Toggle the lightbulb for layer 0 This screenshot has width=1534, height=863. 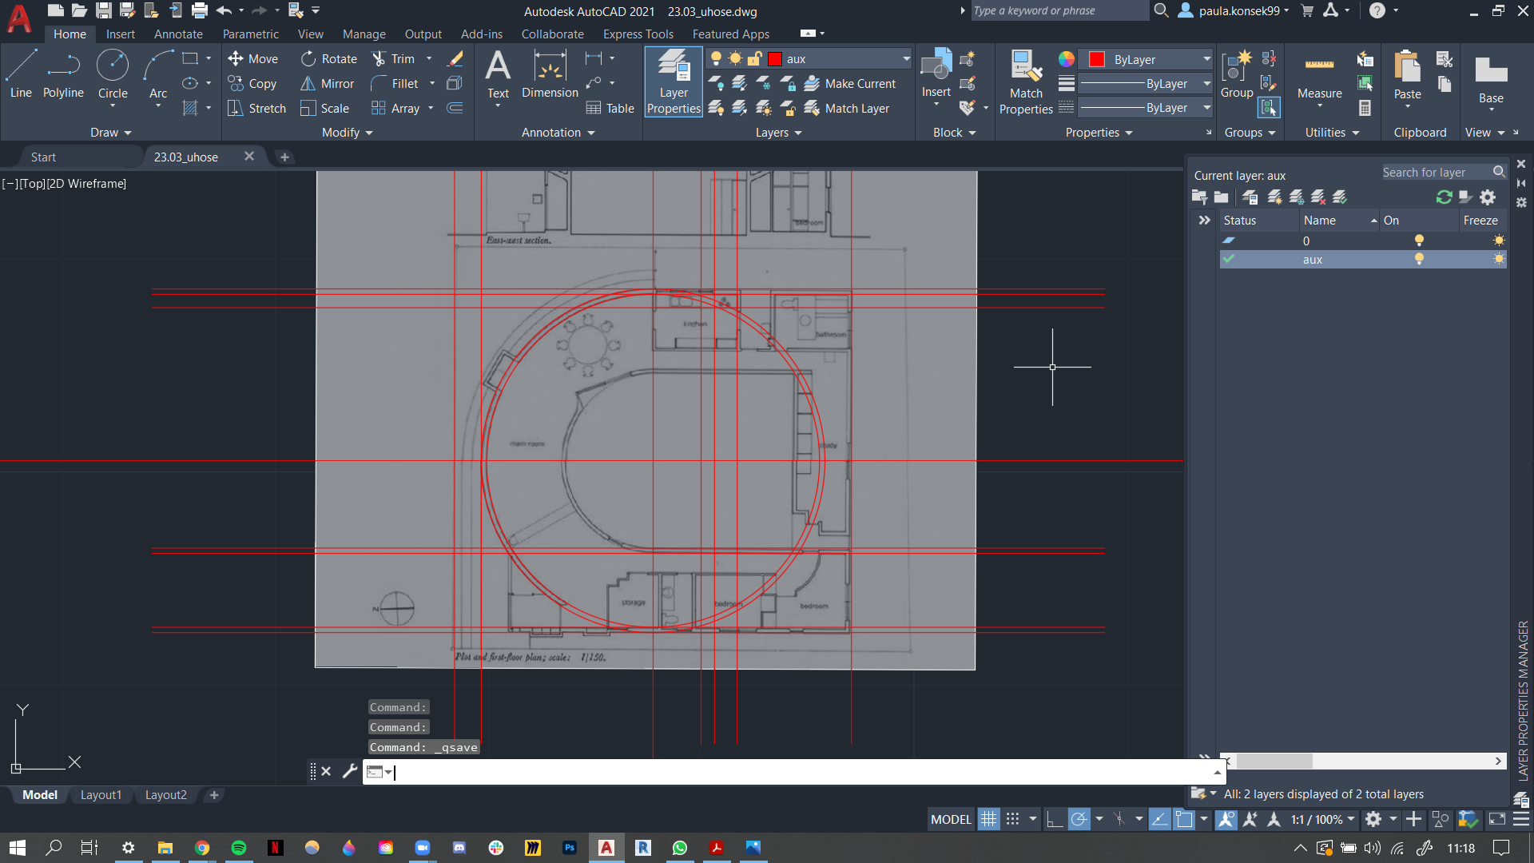pos(1419,241)
